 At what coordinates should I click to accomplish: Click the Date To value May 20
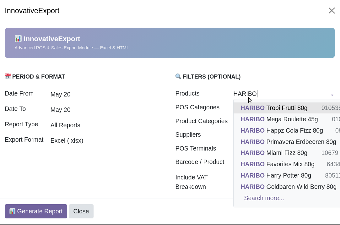pyautogui.click(x=61, y=110)
